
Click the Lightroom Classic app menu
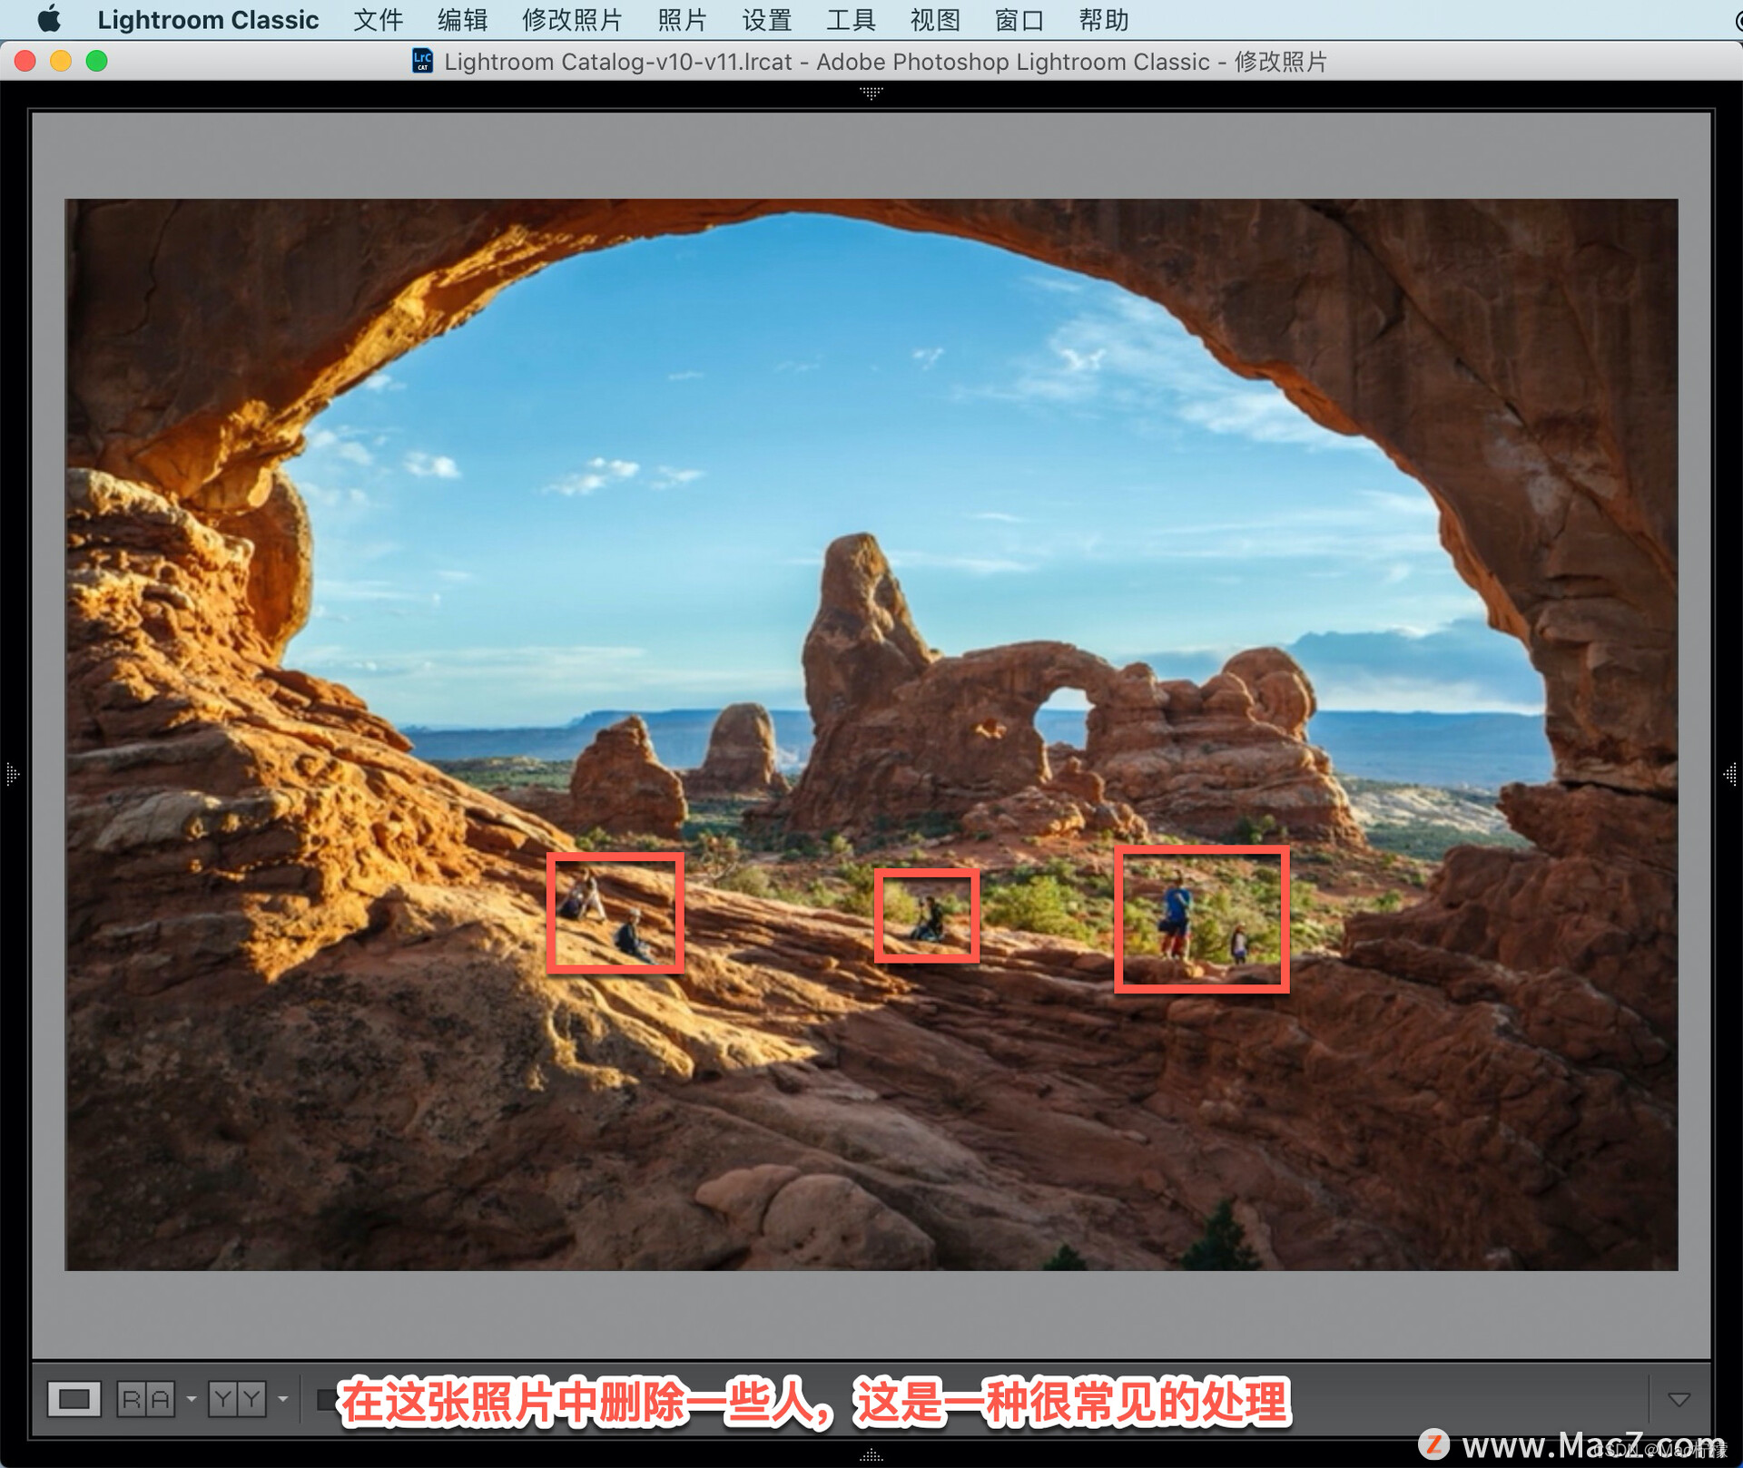208,19
